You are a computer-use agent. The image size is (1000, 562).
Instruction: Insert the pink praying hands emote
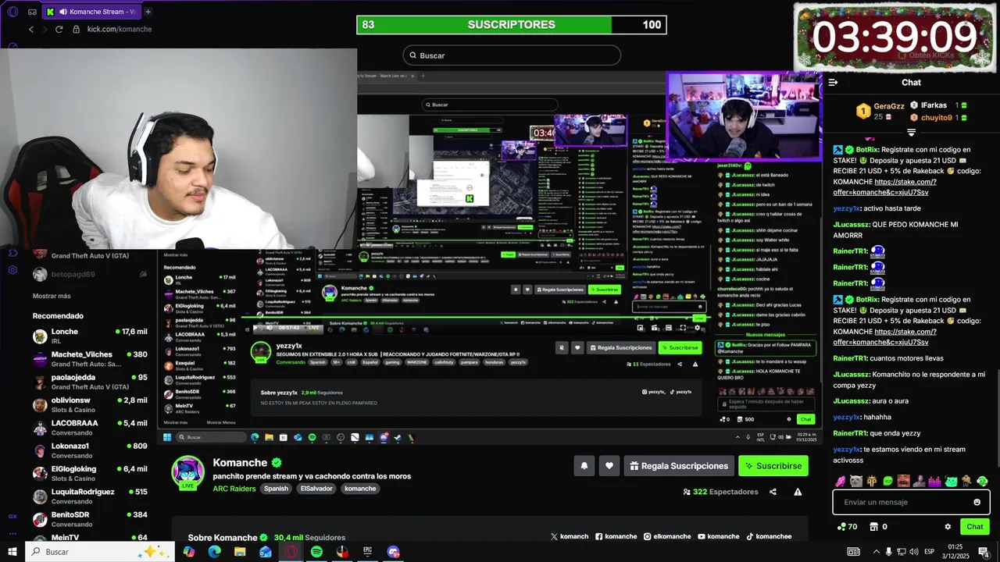[841, 481]
